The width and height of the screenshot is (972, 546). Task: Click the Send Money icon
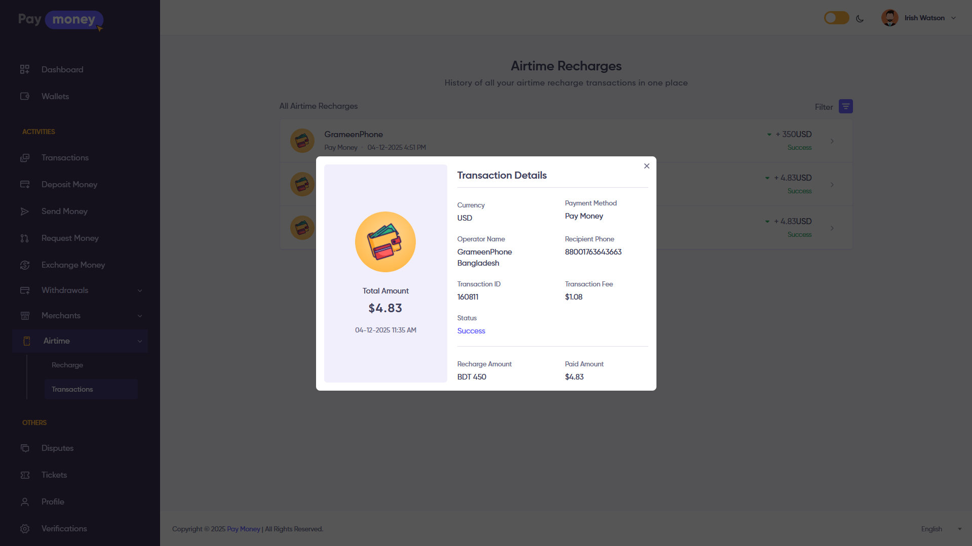pyautogui.click(x=25, y=211)
